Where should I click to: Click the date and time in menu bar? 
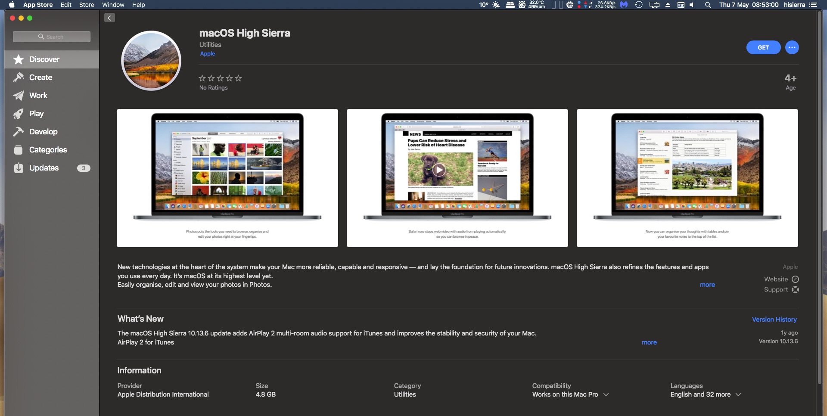[x=749, y=5]
